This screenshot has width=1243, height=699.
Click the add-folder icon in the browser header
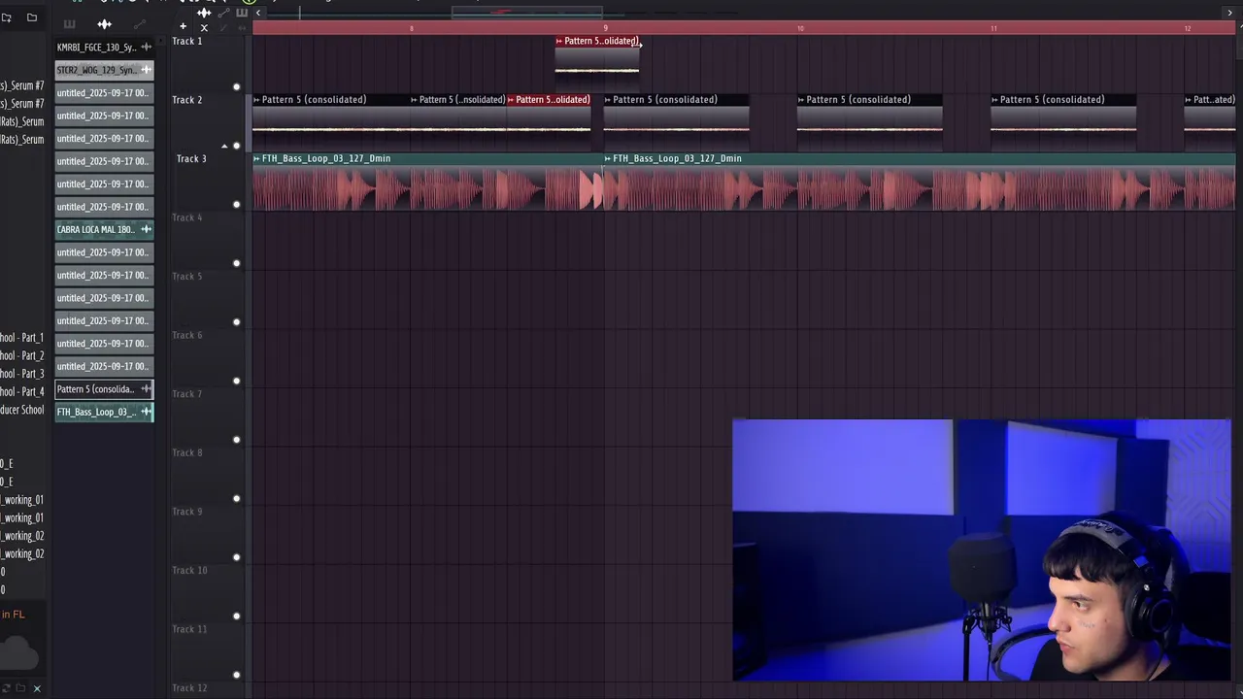tap(6, 17)
